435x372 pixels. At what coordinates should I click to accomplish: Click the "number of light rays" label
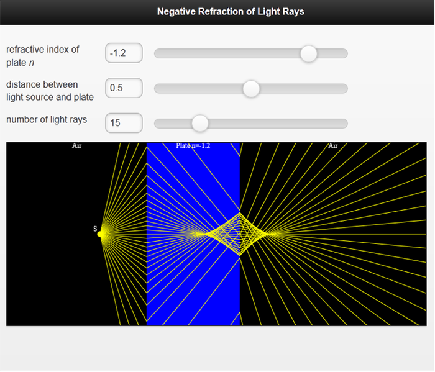click(47, 119)
